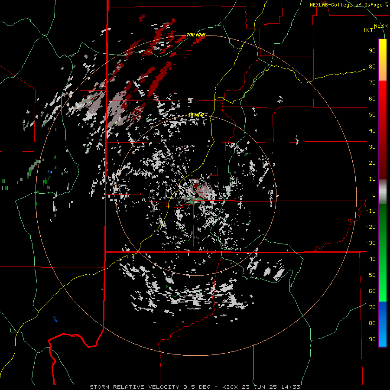This screenshot has width=390, height=390.
Task: Click the -20 value on velocity scale
Action: coord(370,227)
